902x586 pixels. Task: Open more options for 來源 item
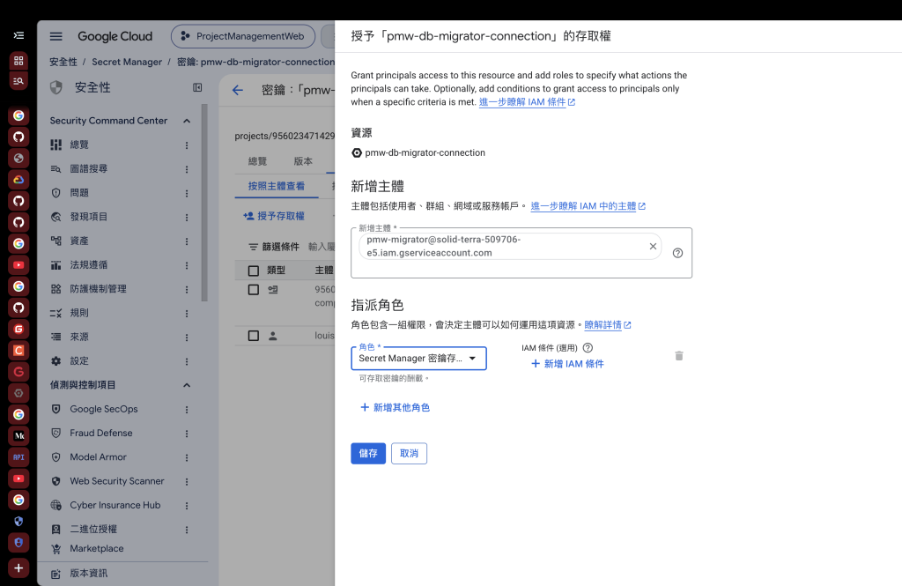click(x=187, y=338)
